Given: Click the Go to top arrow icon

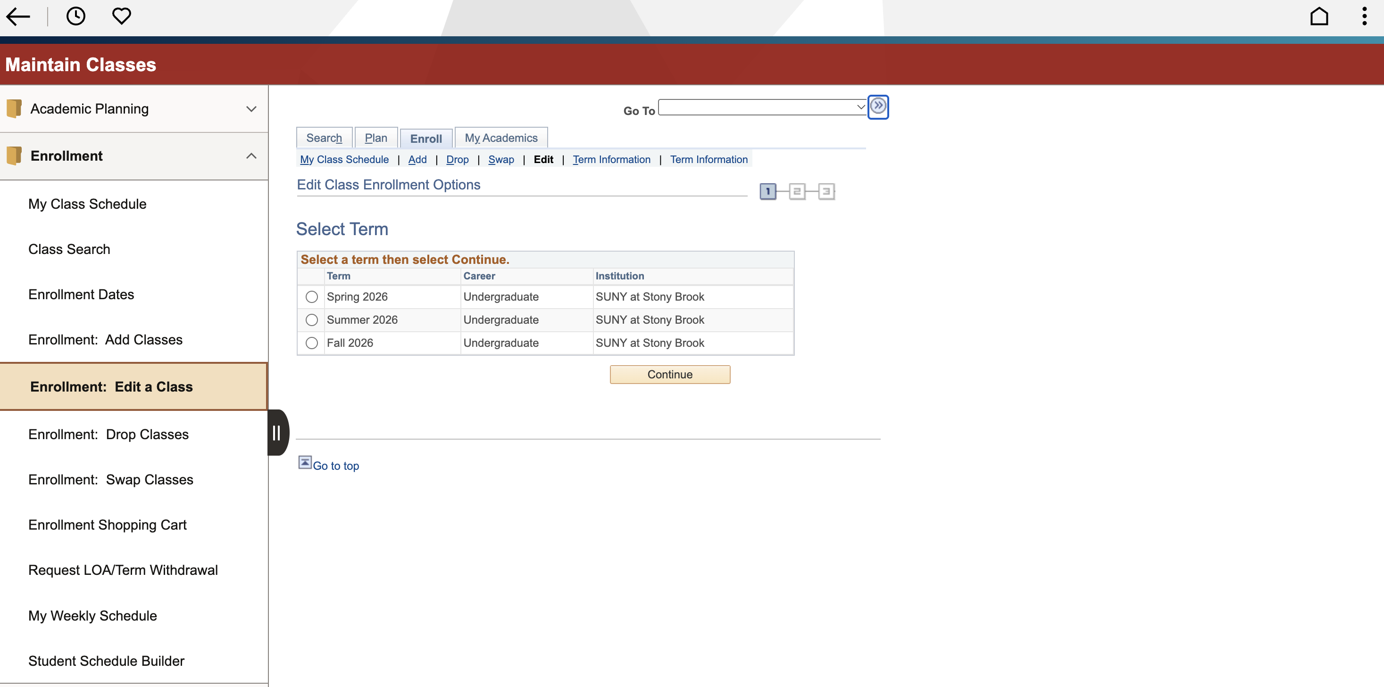Looking at the screenshot, I should [305, 462].
